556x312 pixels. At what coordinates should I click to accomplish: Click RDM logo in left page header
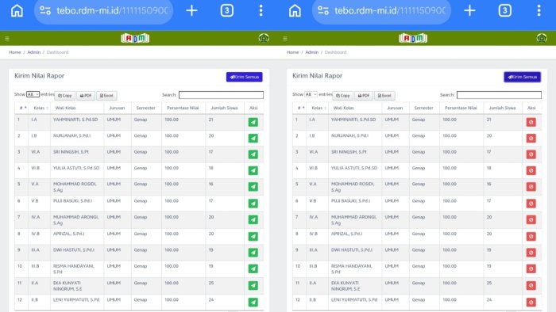tap(135, 38)
